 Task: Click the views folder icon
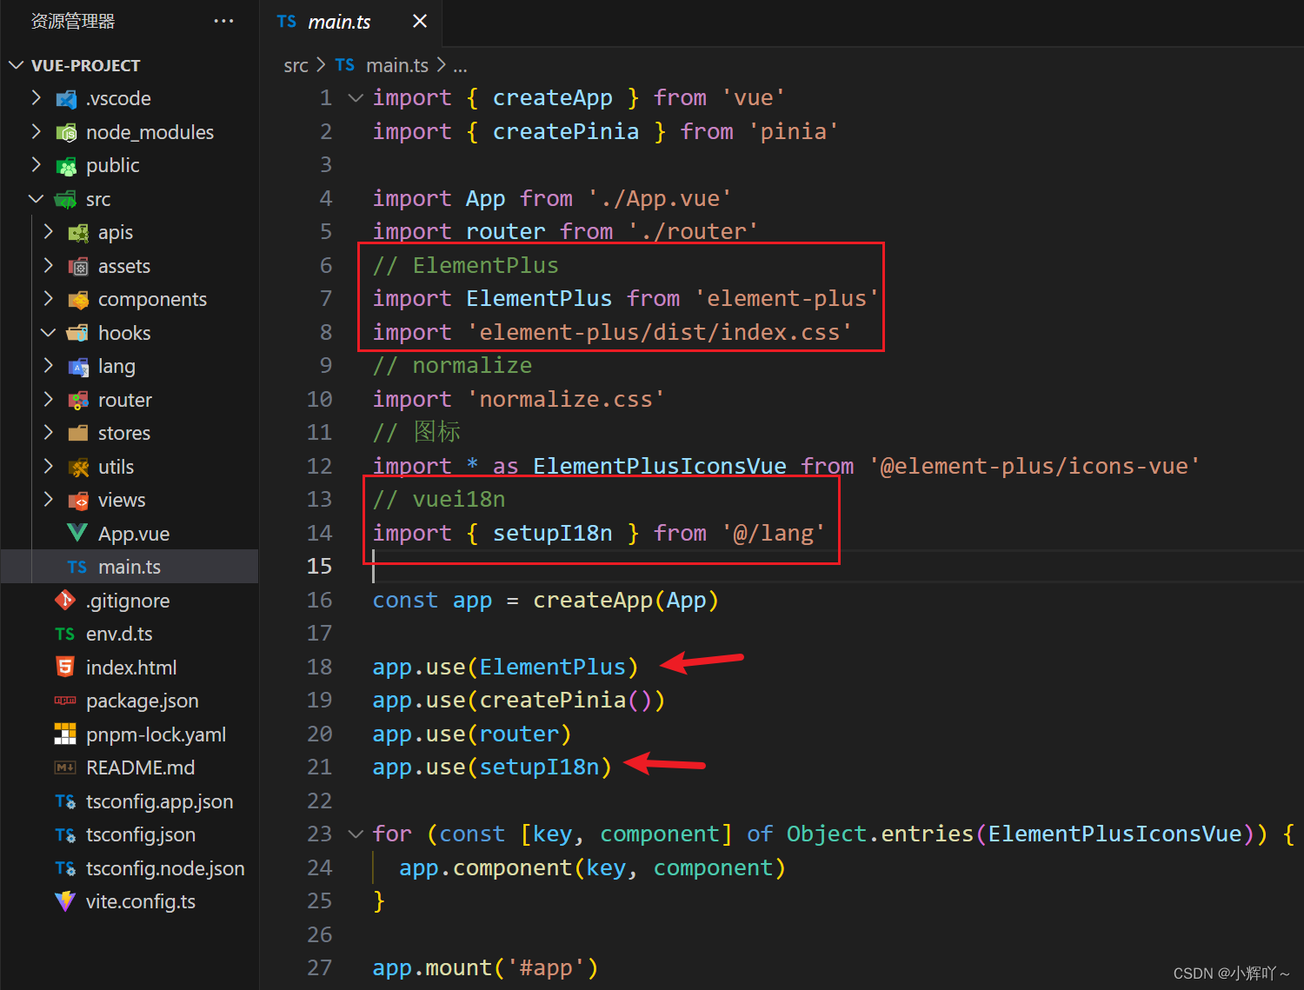coord(78,501)
